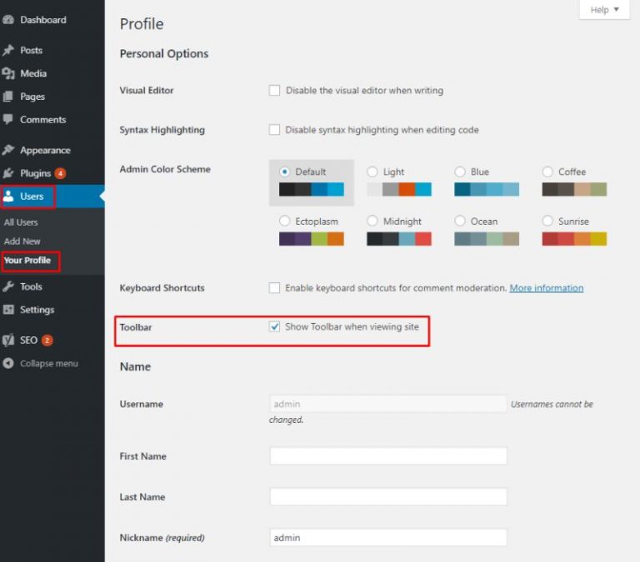This screenshot has height=562, width=640.
Task: Click the Sunrise color palette swatch
Action: 574,239
